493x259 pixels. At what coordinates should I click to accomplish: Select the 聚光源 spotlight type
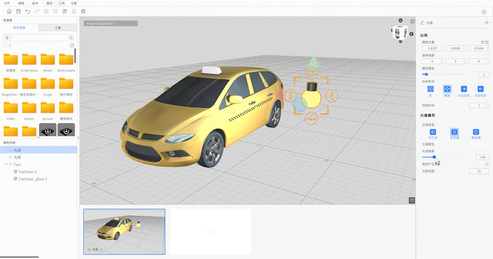point(476,132)
